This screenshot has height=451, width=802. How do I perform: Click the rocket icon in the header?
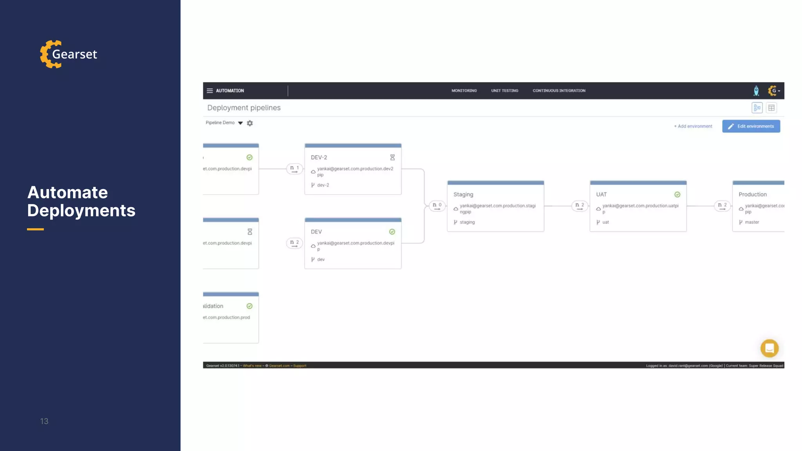(756, 91)
